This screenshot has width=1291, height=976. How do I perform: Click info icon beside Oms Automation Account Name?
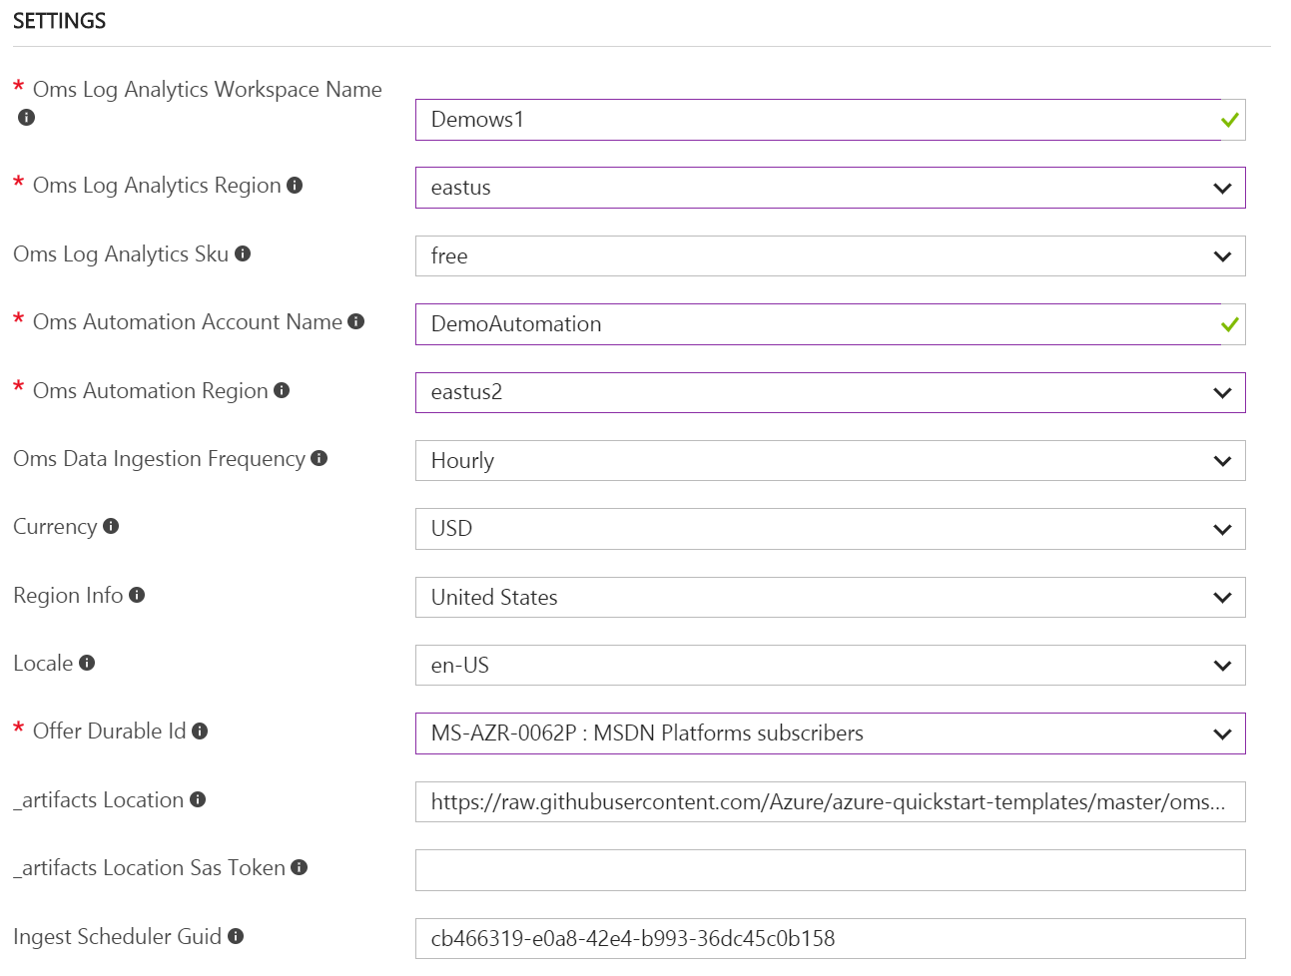356,321
